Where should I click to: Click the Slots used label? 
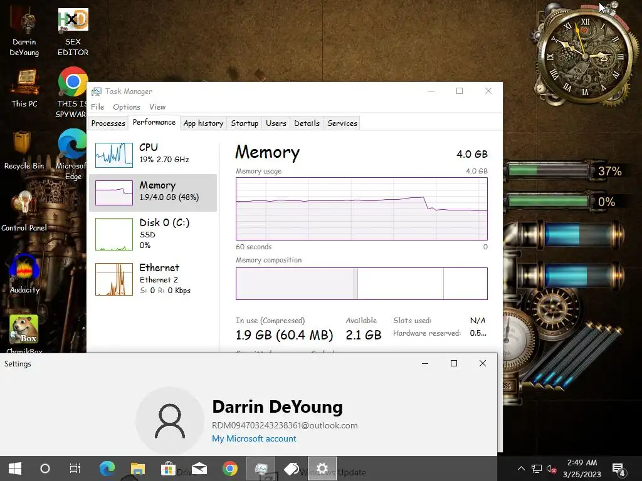tap(413, 320)
